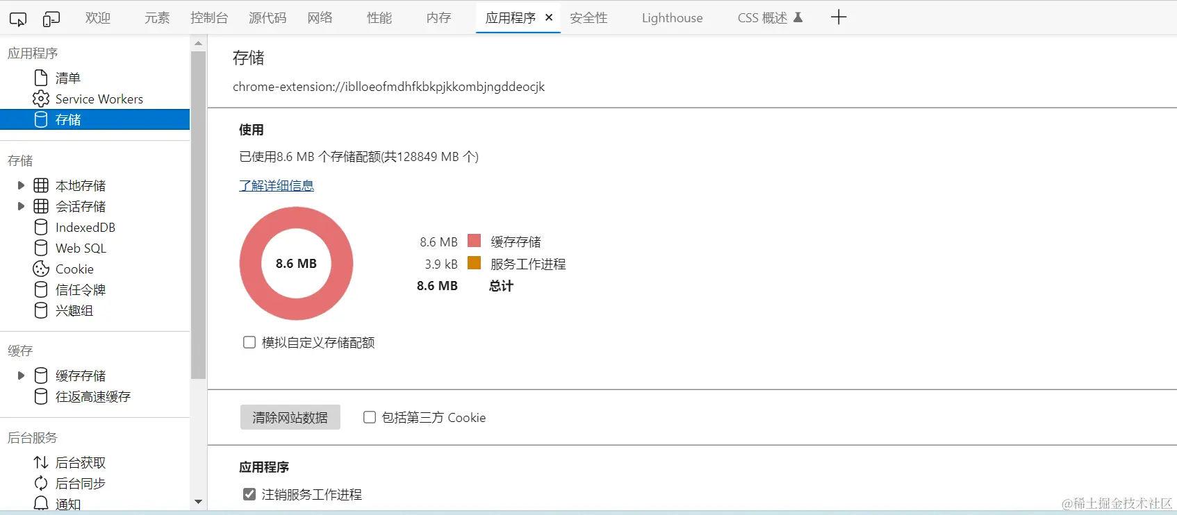Open more tools with the plus icon
The image size is (1177, 515).
point(839,17)
